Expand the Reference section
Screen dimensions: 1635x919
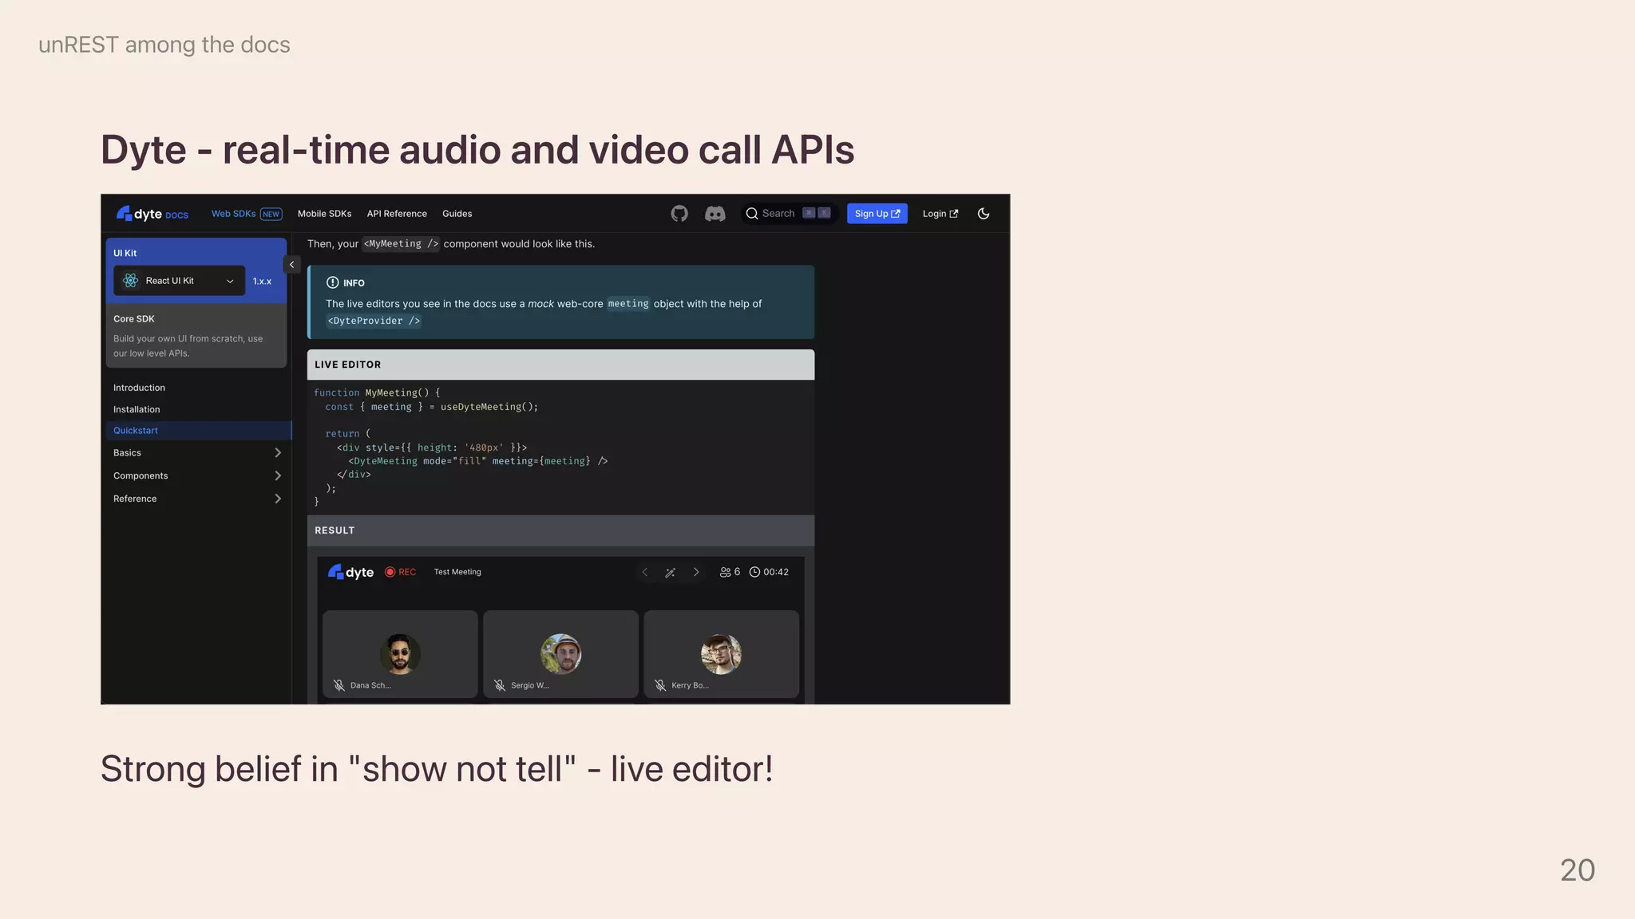pos(197,499)
